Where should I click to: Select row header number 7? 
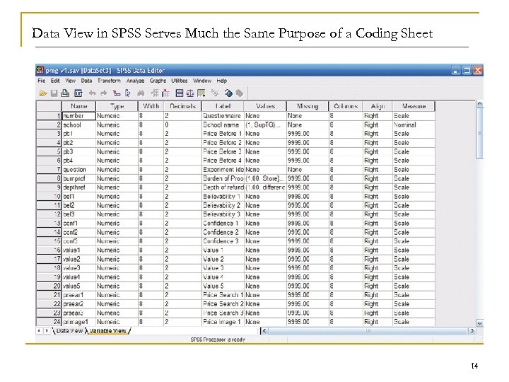tap(49, 170)
